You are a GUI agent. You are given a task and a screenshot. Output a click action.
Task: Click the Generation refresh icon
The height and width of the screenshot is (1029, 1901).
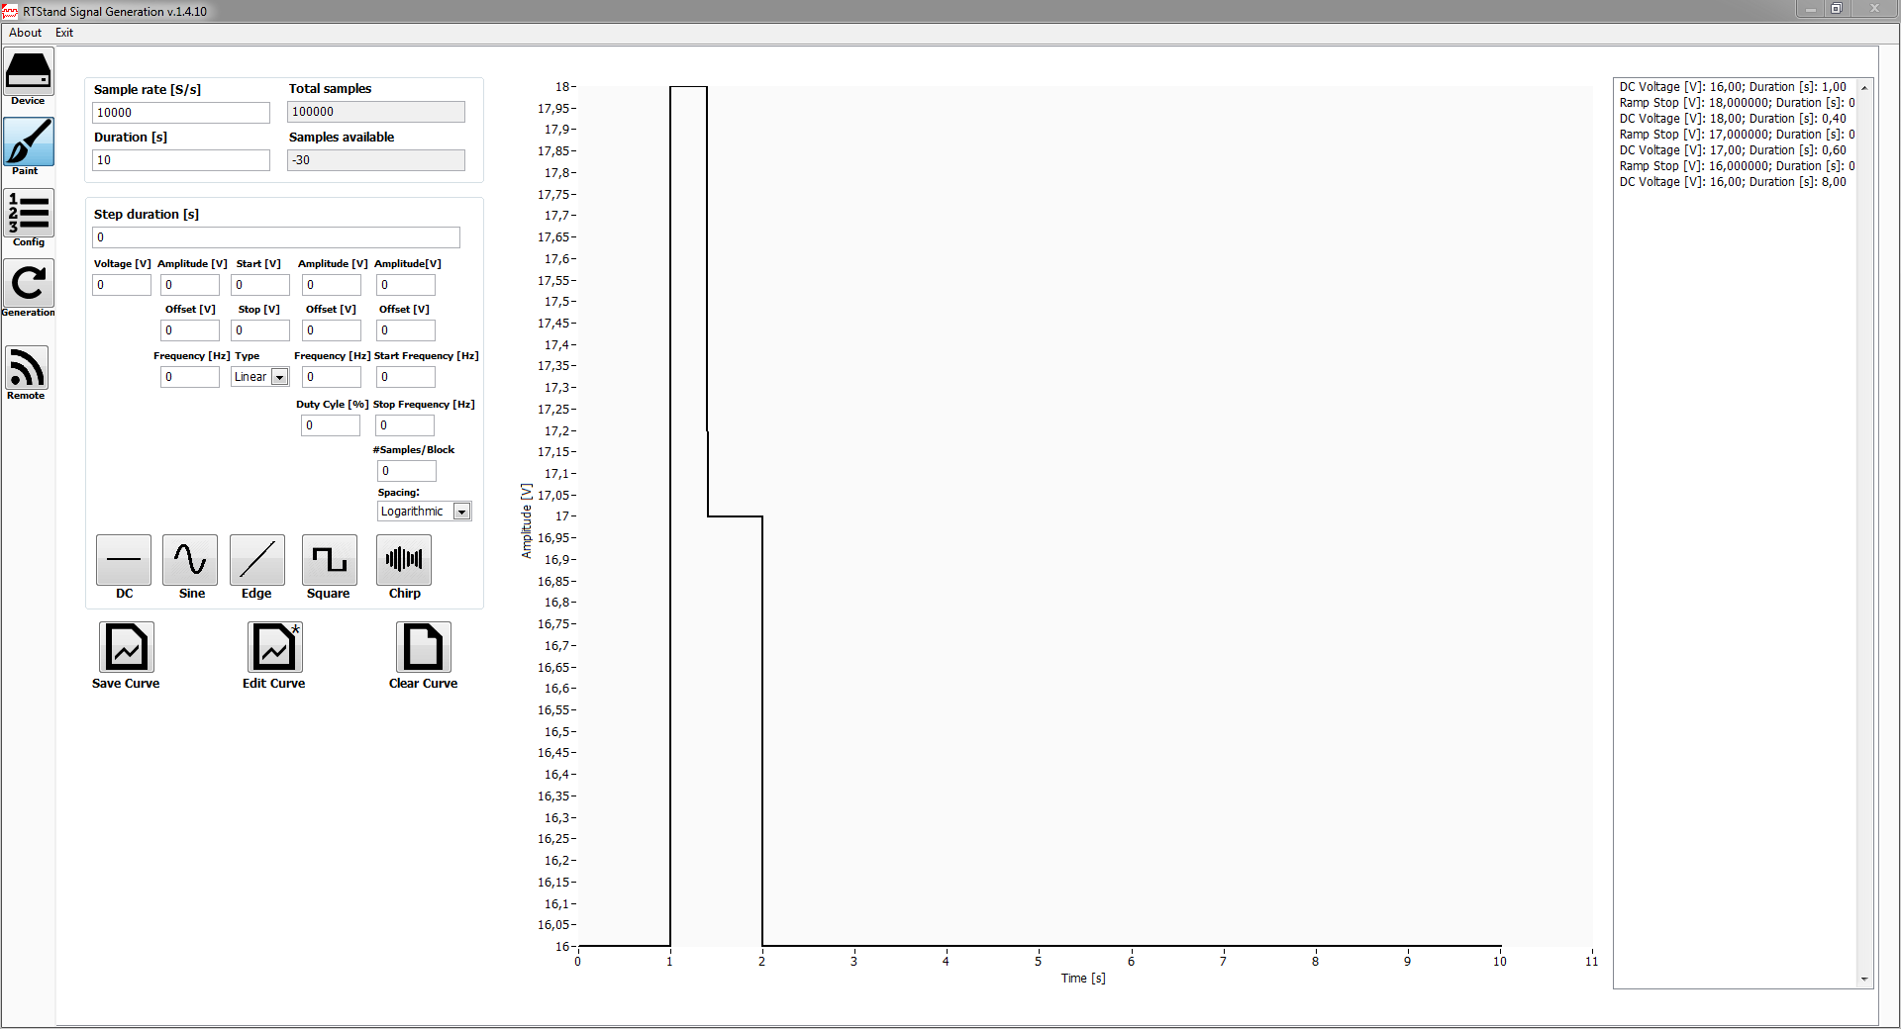[x=29, y=284]
